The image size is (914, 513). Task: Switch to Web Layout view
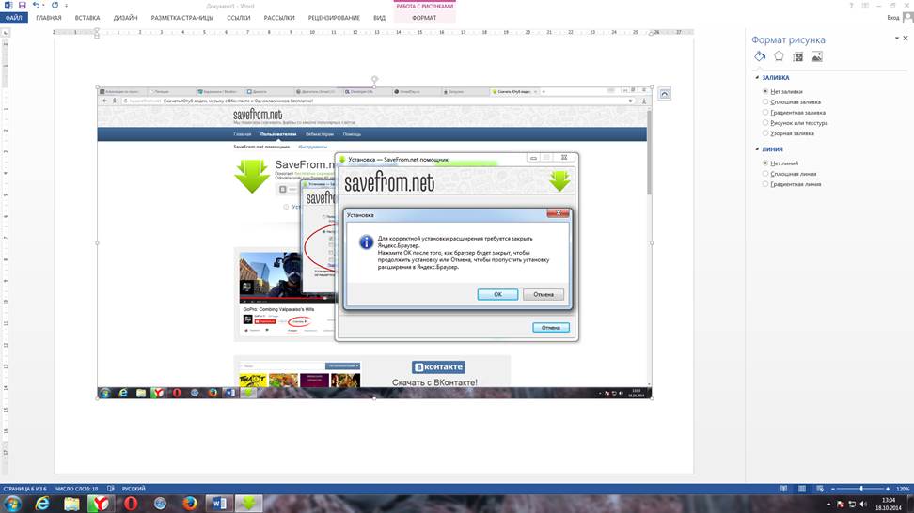820,489
